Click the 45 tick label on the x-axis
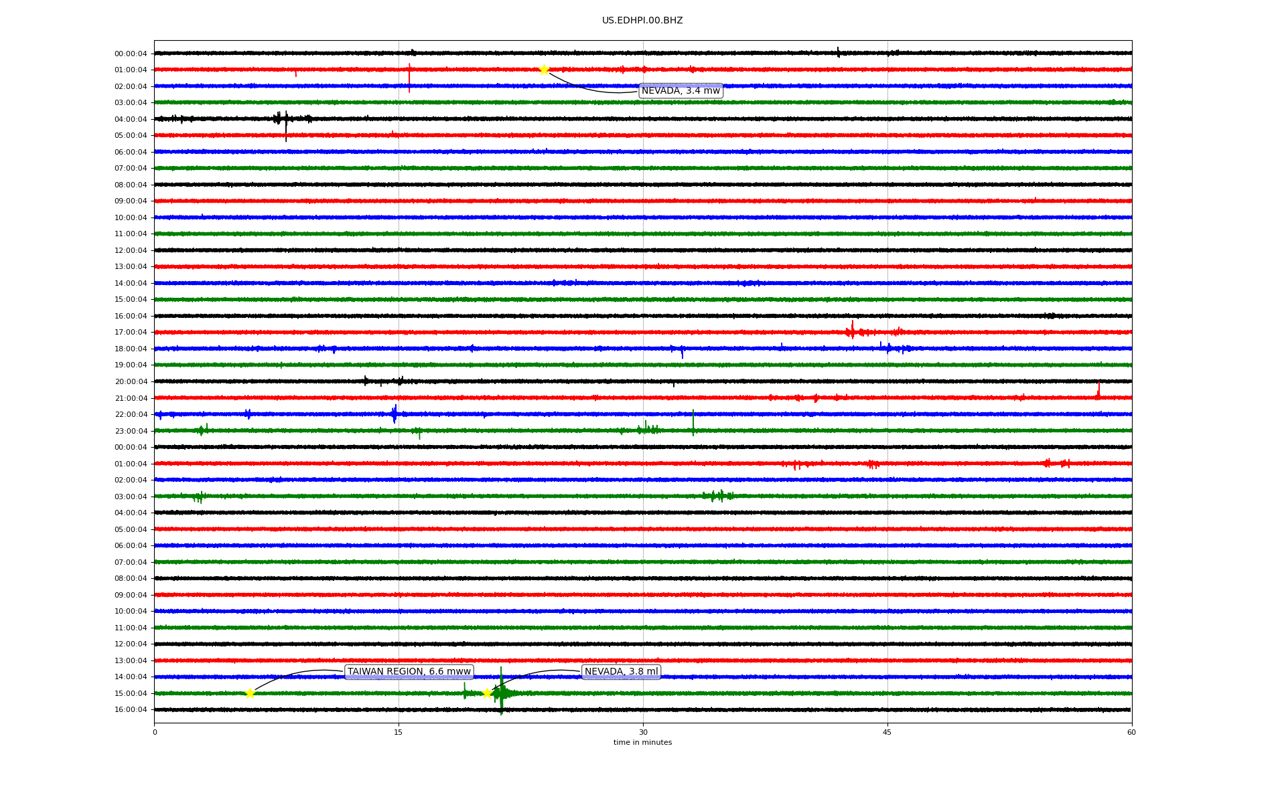 click(x=887, y=733)
